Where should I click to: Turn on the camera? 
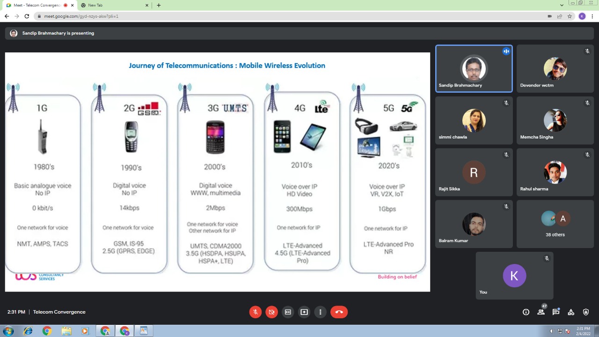(x=271, y=312)
